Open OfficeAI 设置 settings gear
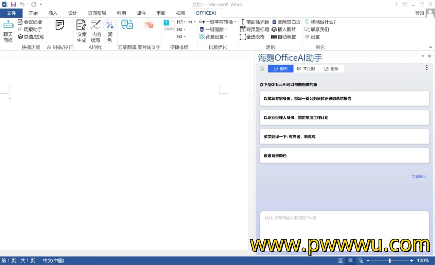The height and width of the screenshot is (265, 435). pos(312,37)
